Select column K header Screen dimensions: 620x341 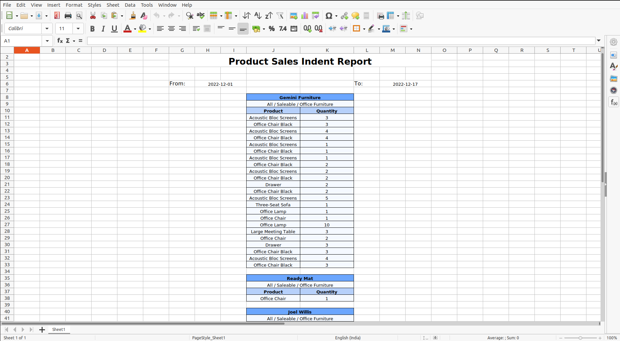327,50
